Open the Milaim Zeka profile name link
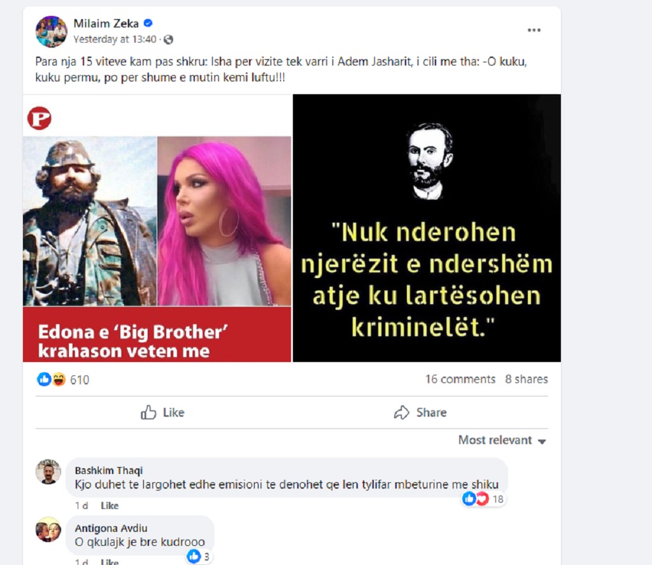 pyautogui.click(x=106, y=24)
